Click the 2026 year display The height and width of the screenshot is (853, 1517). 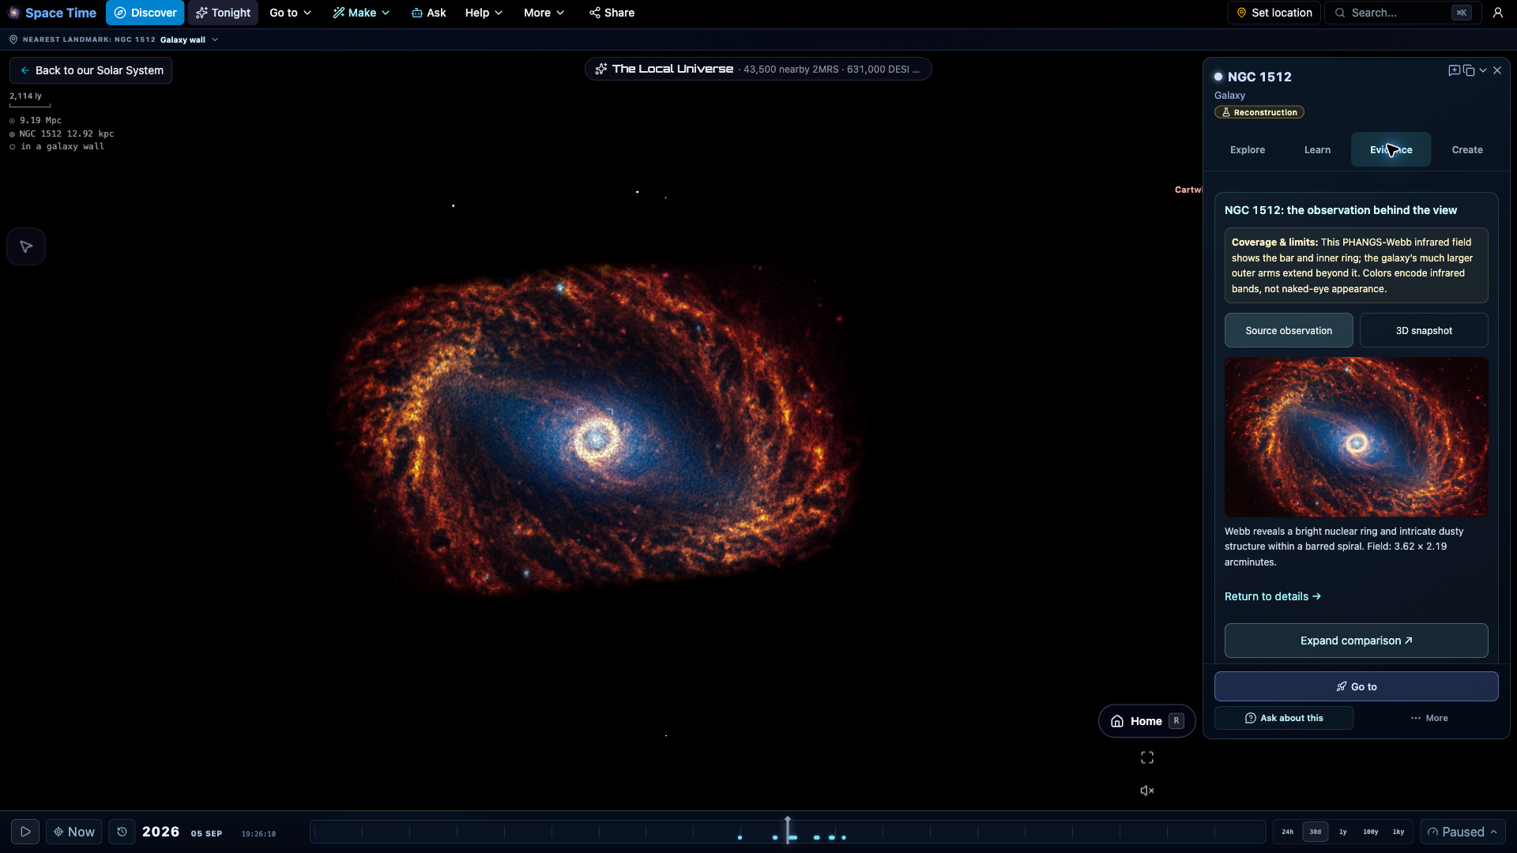161,832
